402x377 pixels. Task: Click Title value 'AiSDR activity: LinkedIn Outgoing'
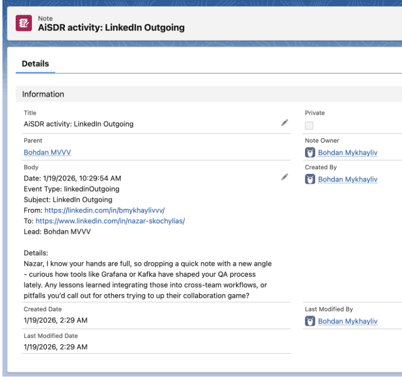(79, 124)
